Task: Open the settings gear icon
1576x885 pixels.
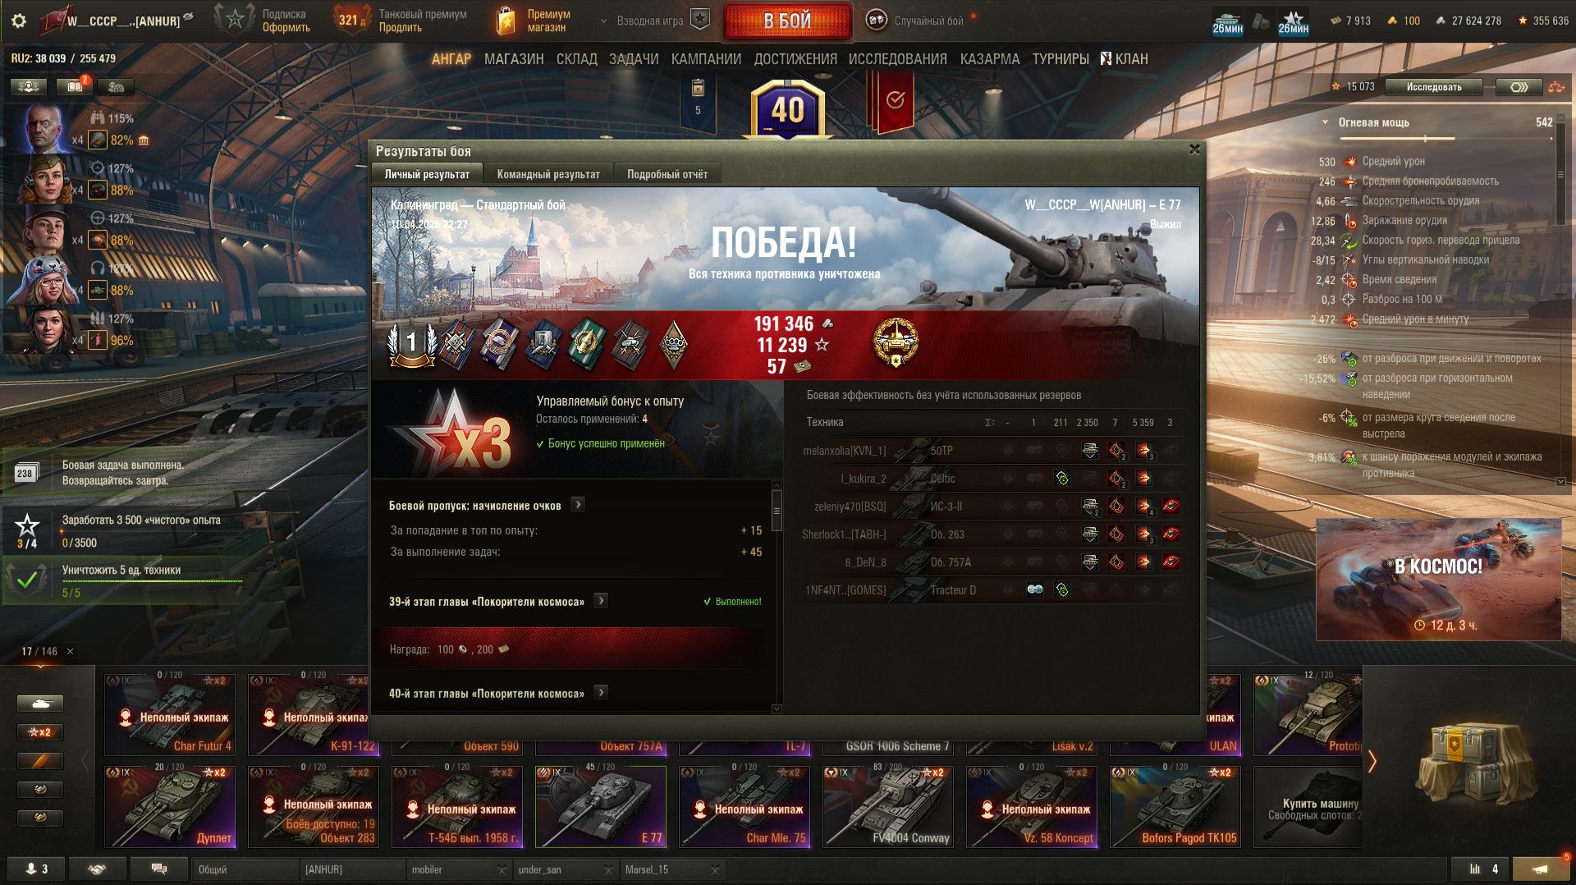Action: (19, 21)
